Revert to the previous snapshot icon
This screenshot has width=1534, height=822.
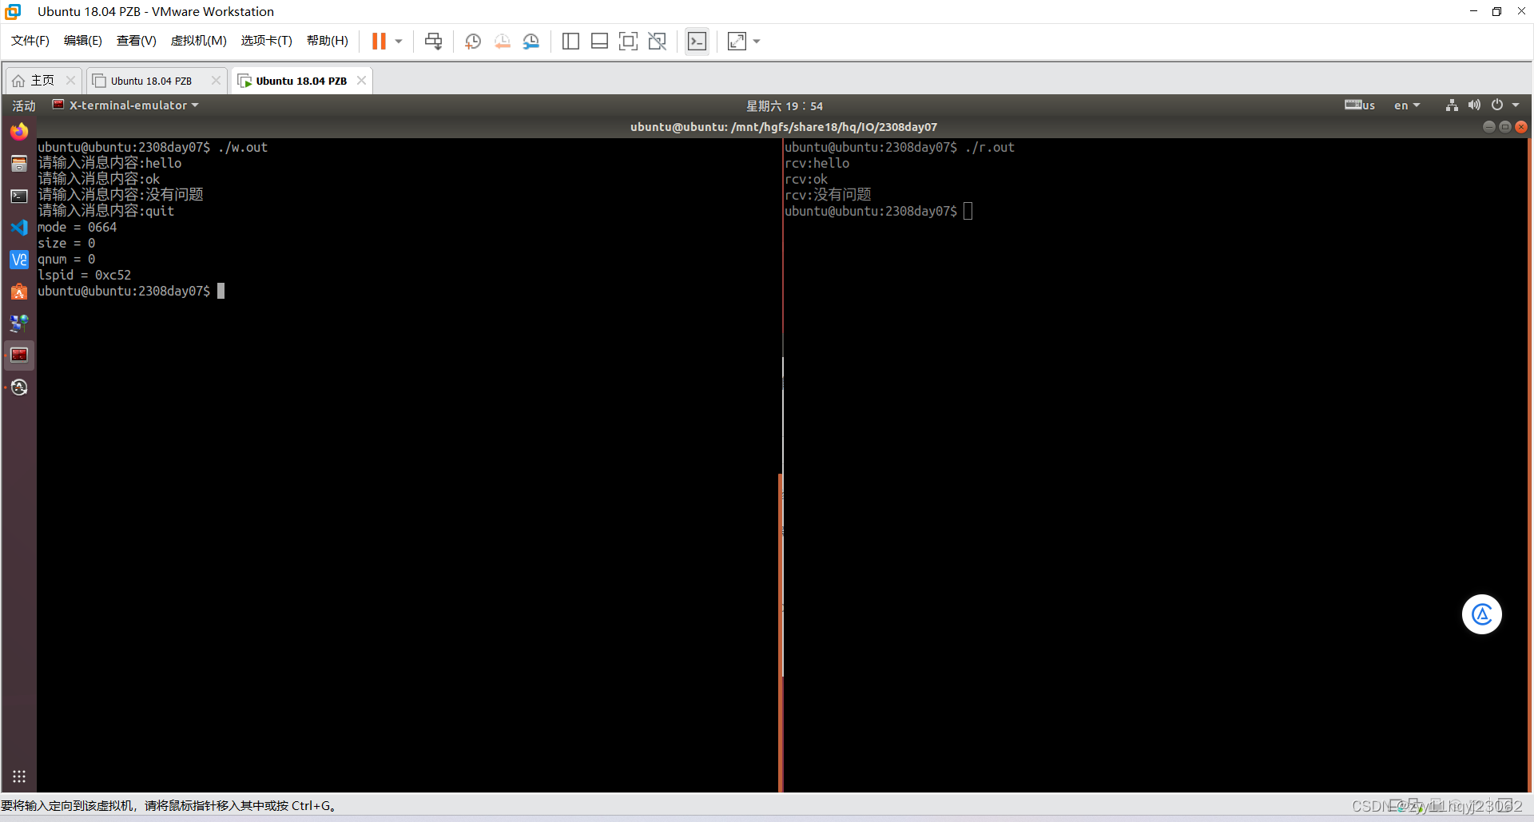[x=502, y=42]
